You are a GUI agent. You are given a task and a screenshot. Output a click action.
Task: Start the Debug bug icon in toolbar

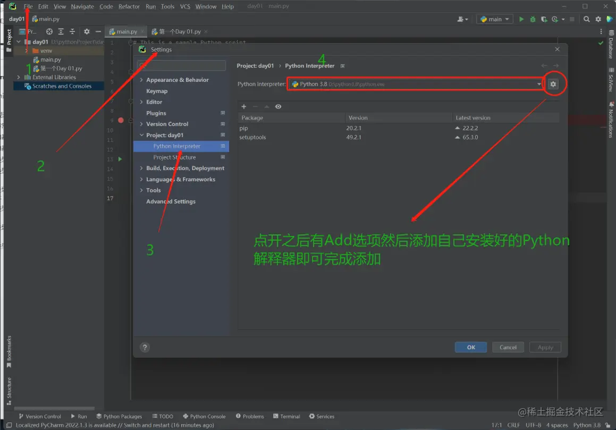533,19
